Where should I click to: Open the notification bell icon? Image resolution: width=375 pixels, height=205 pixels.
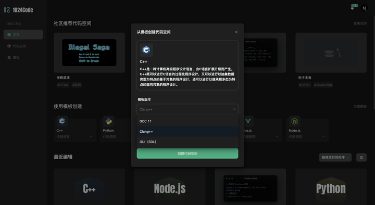pos(352,8)
